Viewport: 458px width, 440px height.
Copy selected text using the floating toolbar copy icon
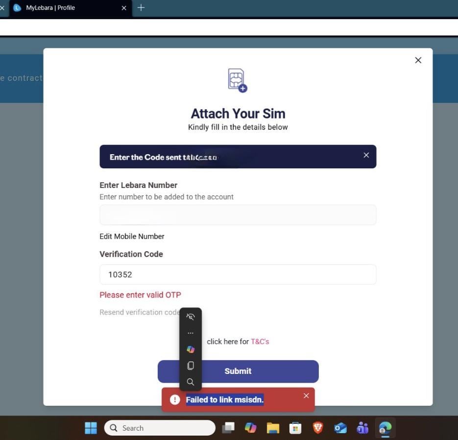point(191,366)
